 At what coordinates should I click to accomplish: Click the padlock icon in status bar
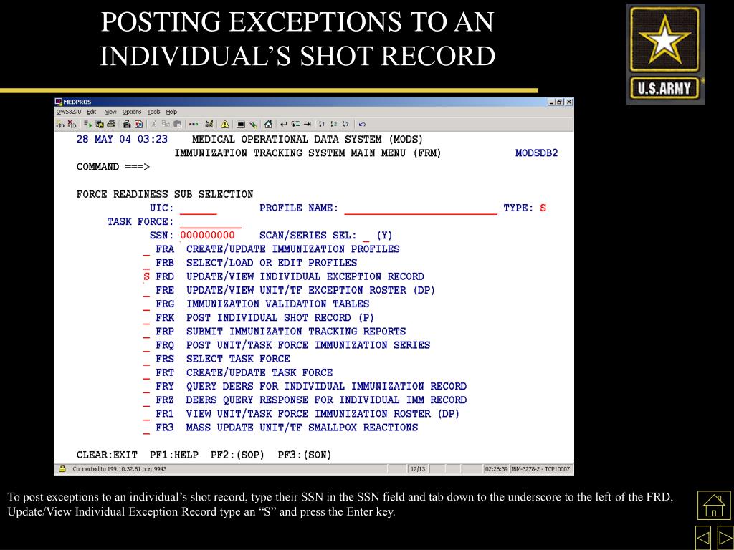coord(62,468)
